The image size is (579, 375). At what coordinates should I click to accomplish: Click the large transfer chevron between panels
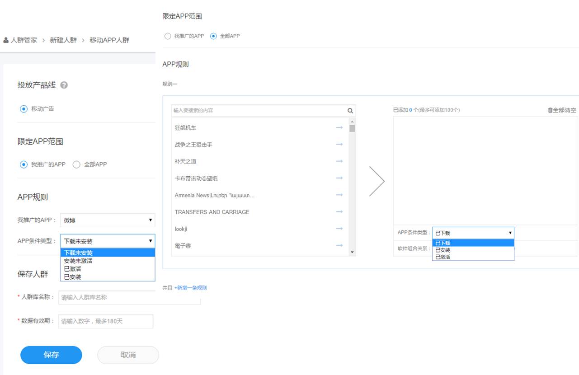pos(377,181)
